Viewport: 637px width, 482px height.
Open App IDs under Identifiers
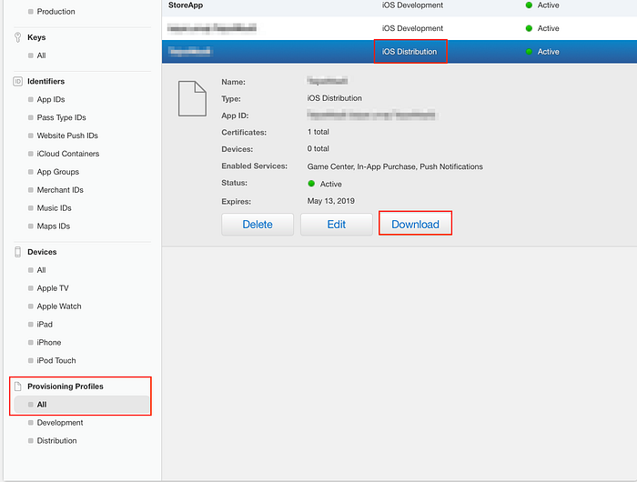coord(51,99)
